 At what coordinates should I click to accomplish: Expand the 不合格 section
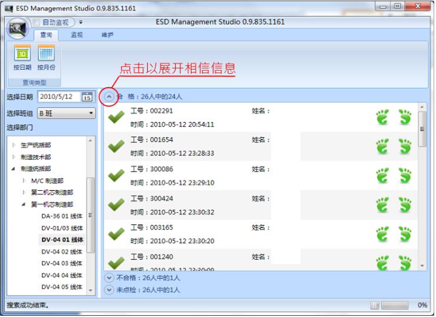point(108,279)
